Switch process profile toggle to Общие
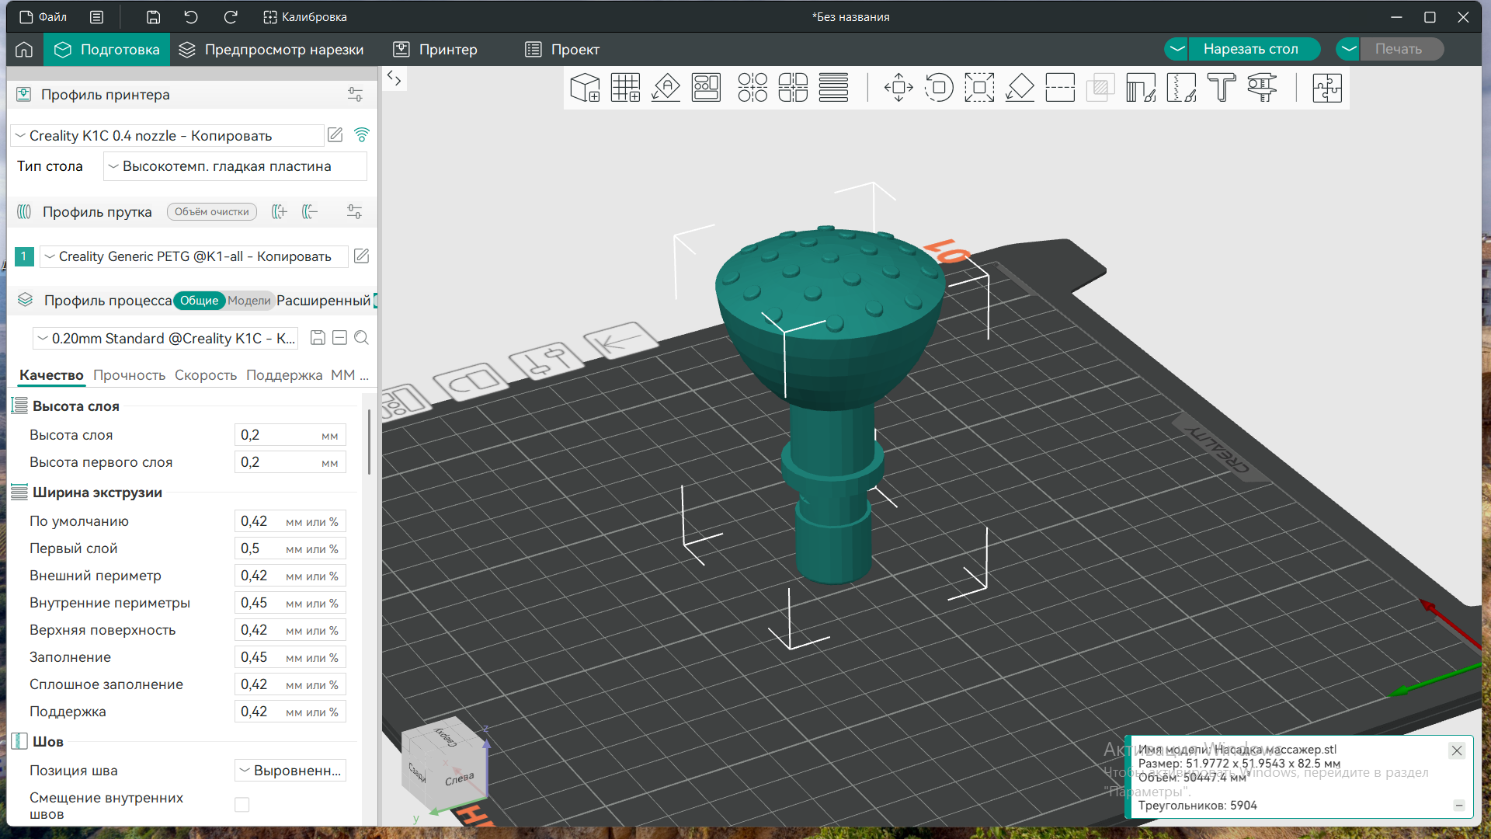 [x=200, y=301]
